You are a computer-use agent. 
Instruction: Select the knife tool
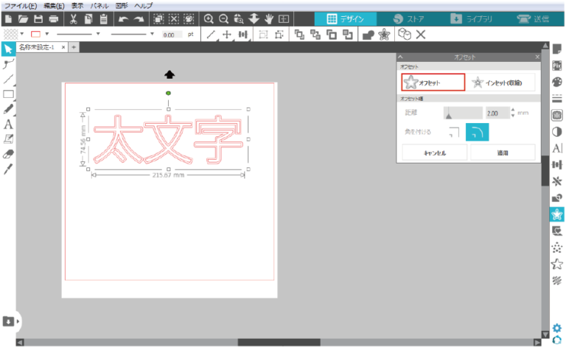tap(8, 169)
